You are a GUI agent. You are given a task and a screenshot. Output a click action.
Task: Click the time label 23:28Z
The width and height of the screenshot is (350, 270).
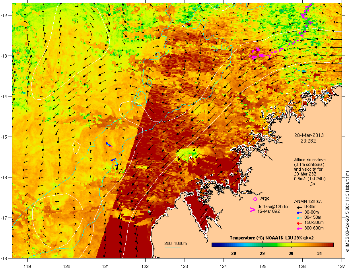coord(309,141)
